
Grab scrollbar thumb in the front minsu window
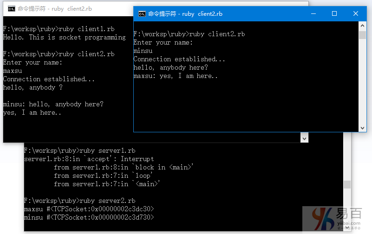(362, 35)
